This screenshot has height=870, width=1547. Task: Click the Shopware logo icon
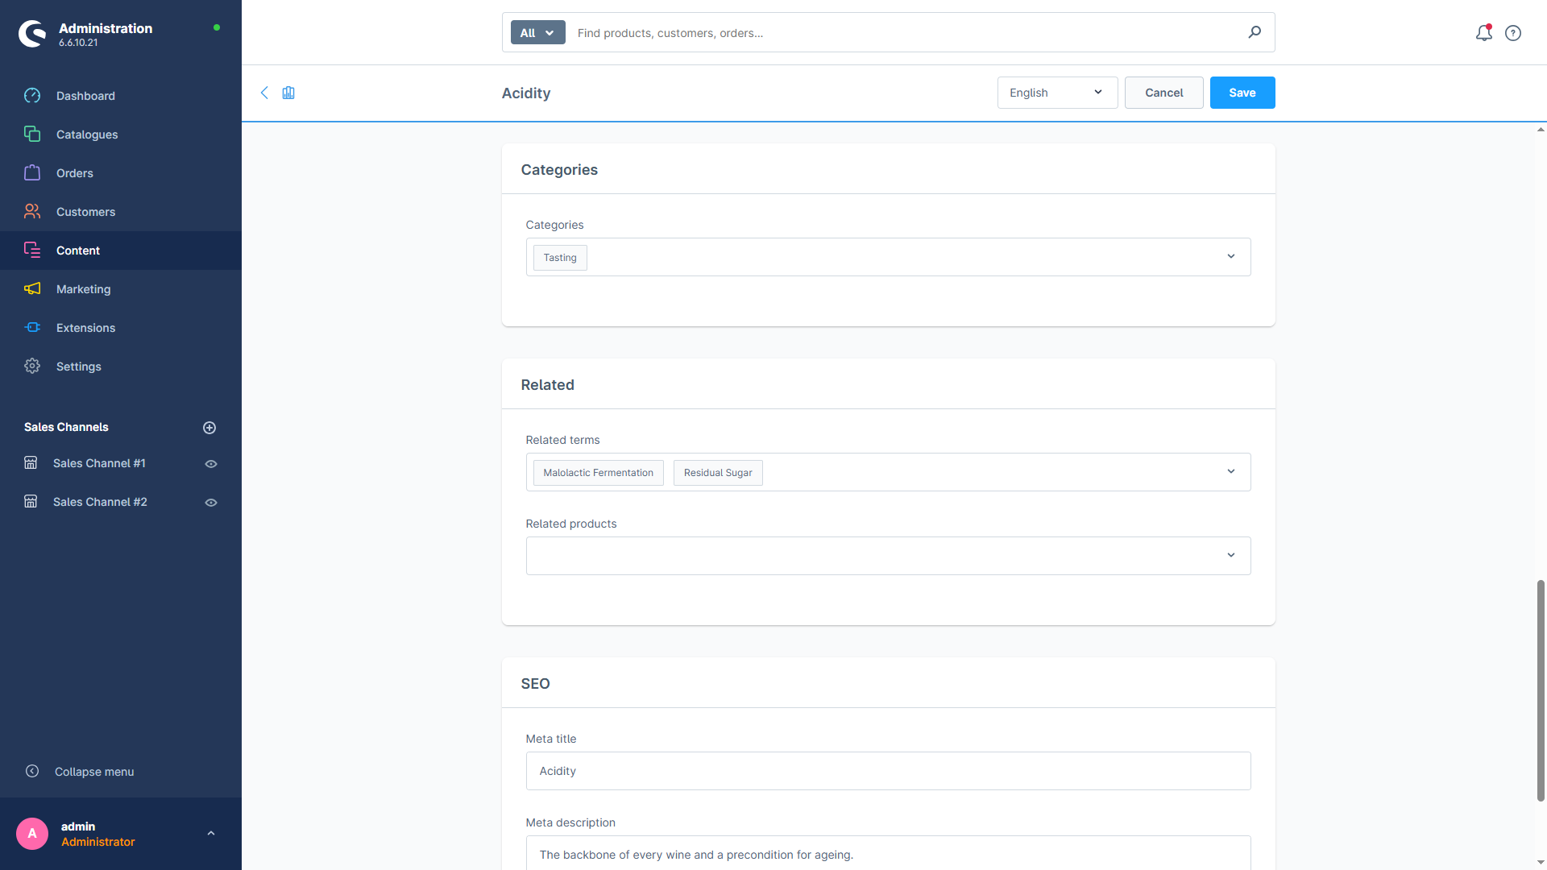(x=32, y=34)
